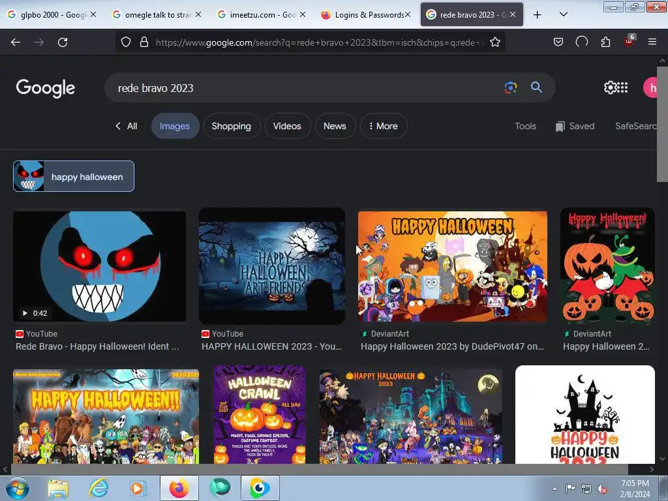This screenshot has height=501, width=668.
Task: Open Google quick settings gear
Action: click(610, 87)
